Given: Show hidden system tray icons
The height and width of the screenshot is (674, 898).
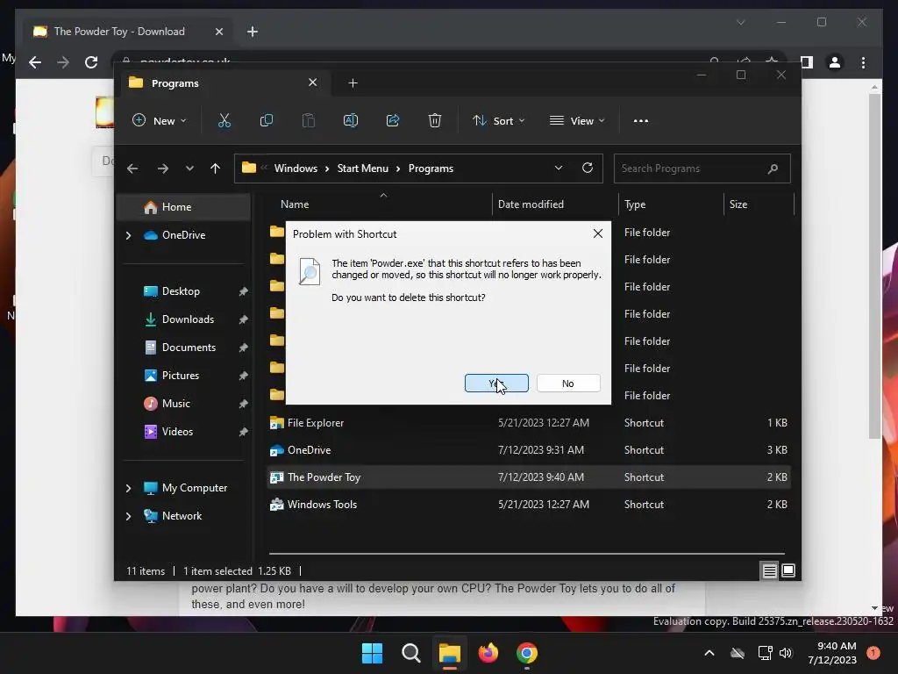Looking at the screenshot, I should click(x=709, y=653).
